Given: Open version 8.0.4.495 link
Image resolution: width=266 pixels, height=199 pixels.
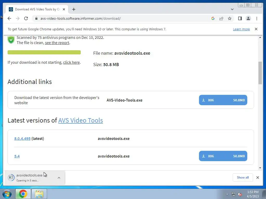Looking at the screenshot, I should [x=22, y=139].
